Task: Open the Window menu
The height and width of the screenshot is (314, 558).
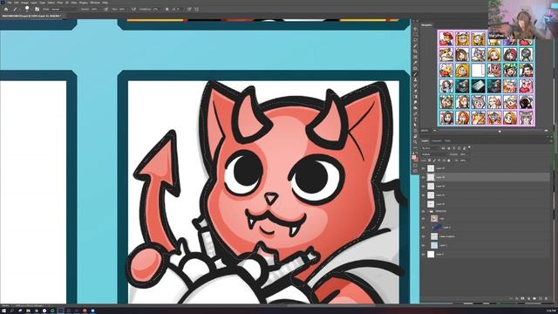Action: click(95, 3)
